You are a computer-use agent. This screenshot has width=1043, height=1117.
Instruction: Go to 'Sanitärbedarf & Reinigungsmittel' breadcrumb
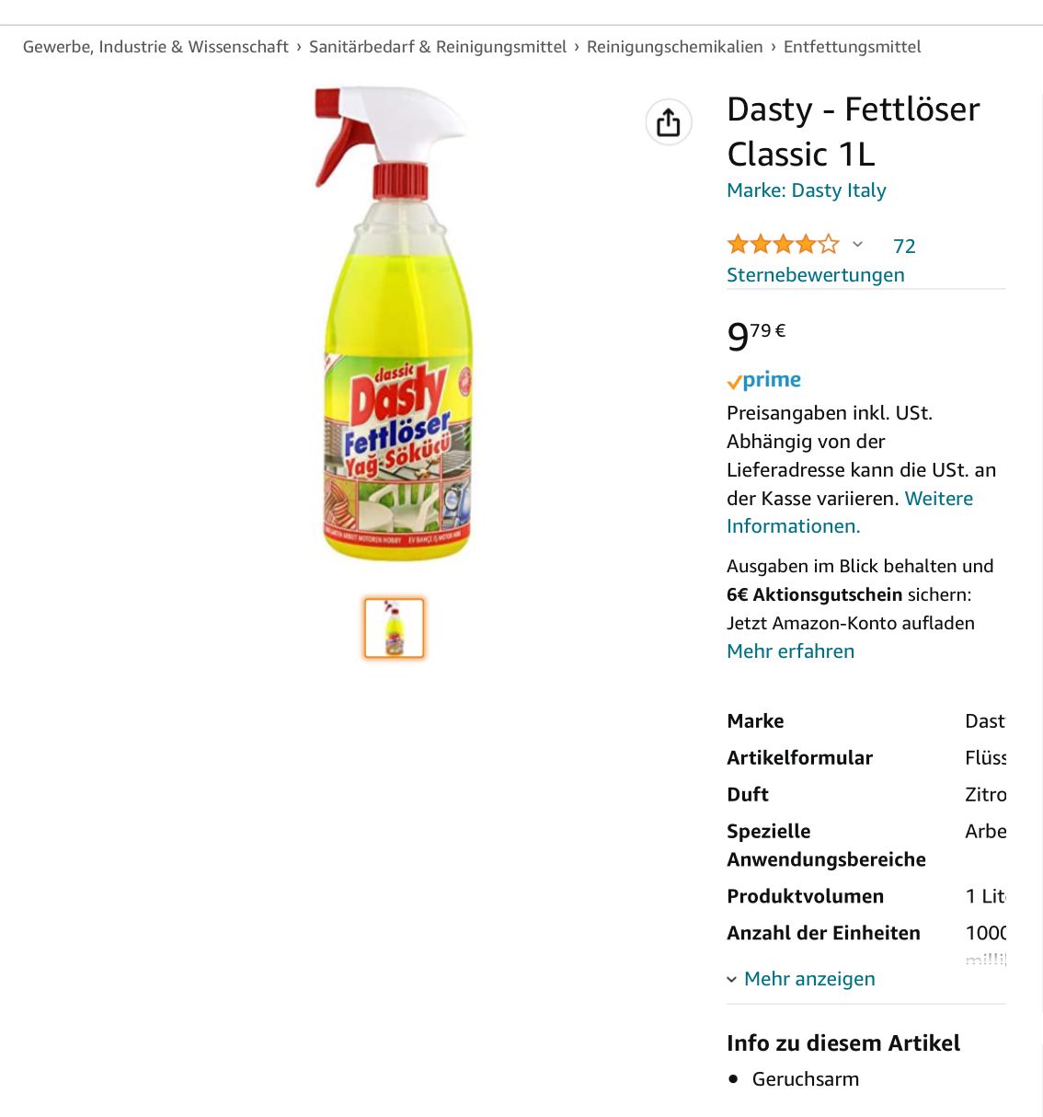pyautogui.click(x=438, y=47)
